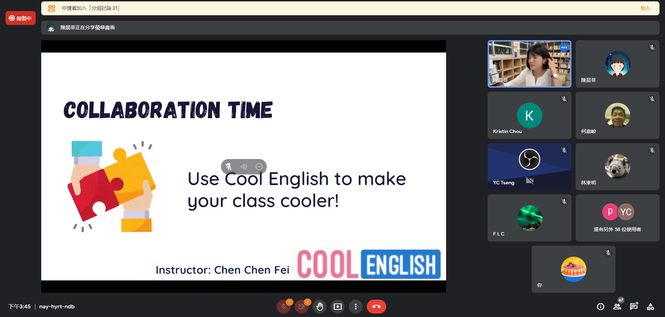Open more options three-dot menu

click(356, 307)
